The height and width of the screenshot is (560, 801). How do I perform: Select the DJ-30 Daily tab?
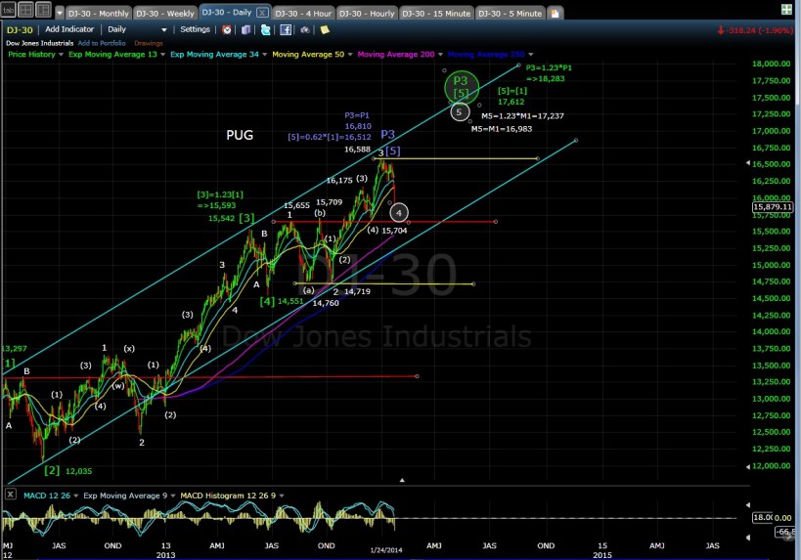click(x=227, y=13)
